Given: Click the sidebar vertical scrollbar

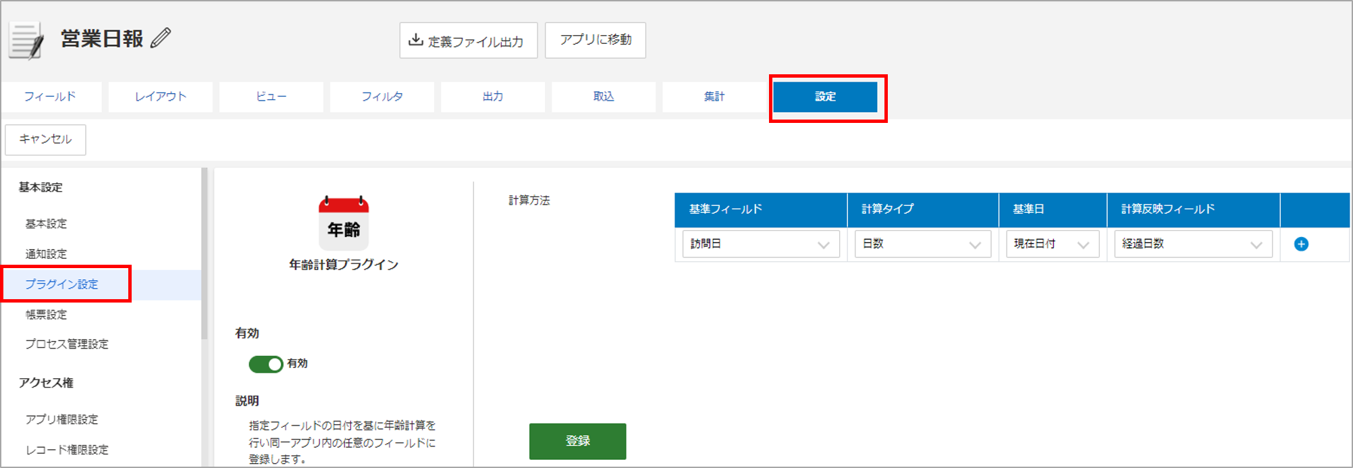Looking at the screenshot, I should point(205,253).
